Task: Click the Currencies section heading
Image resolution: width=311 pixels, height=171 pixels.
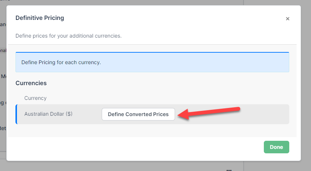Action: coord(31,83)
